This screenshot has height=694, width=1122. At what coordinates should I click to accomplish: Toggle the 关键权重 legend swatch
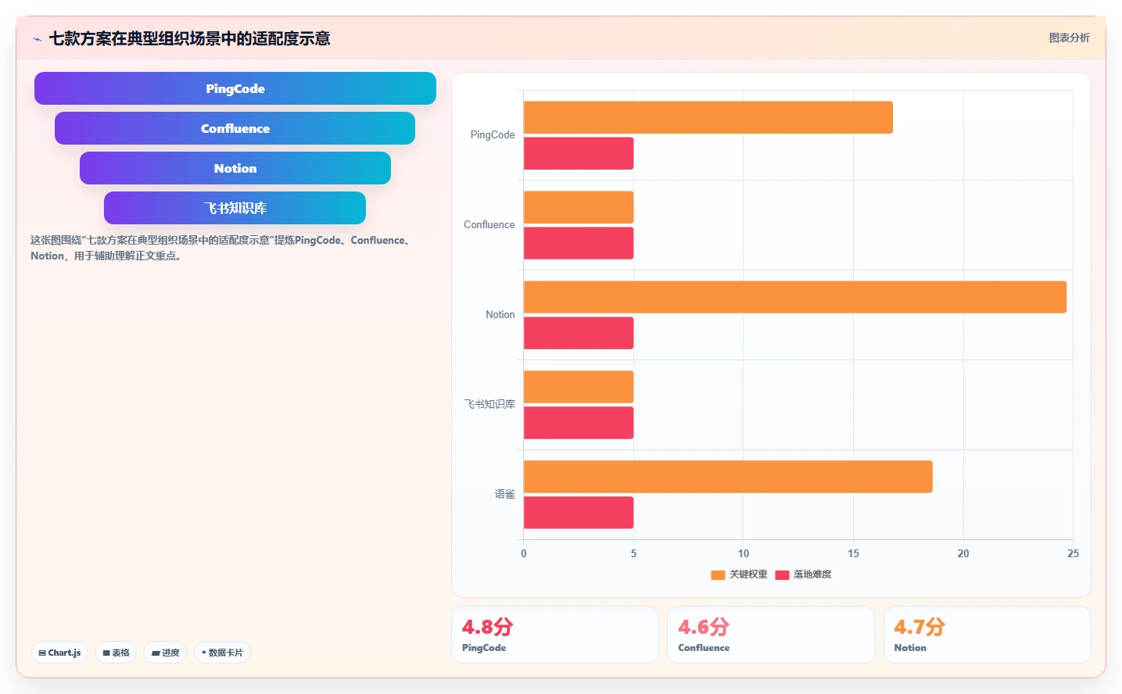click(718, 574)
